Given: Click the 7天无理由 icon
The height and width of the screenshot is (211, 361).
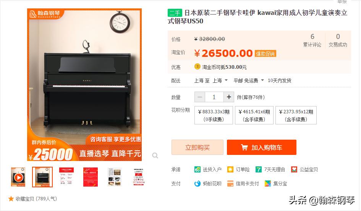Looking at the screenshot, I should 259,170.
